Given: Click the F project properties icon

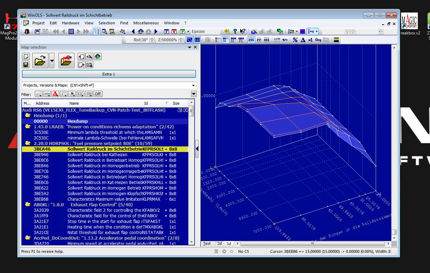Looking at the screenshot, I should point(166,32).
